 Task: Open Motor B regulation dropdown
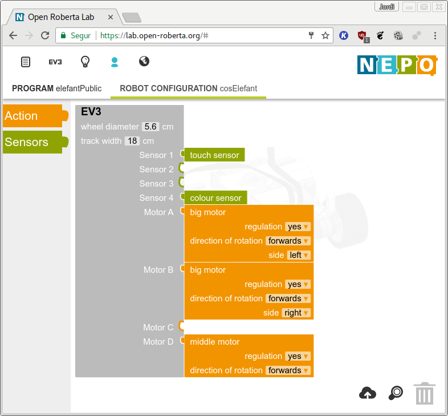click(x=298, y=284)
